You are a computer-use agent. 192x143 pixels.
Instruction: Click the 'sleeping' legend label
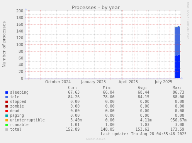tap(19, 93)
